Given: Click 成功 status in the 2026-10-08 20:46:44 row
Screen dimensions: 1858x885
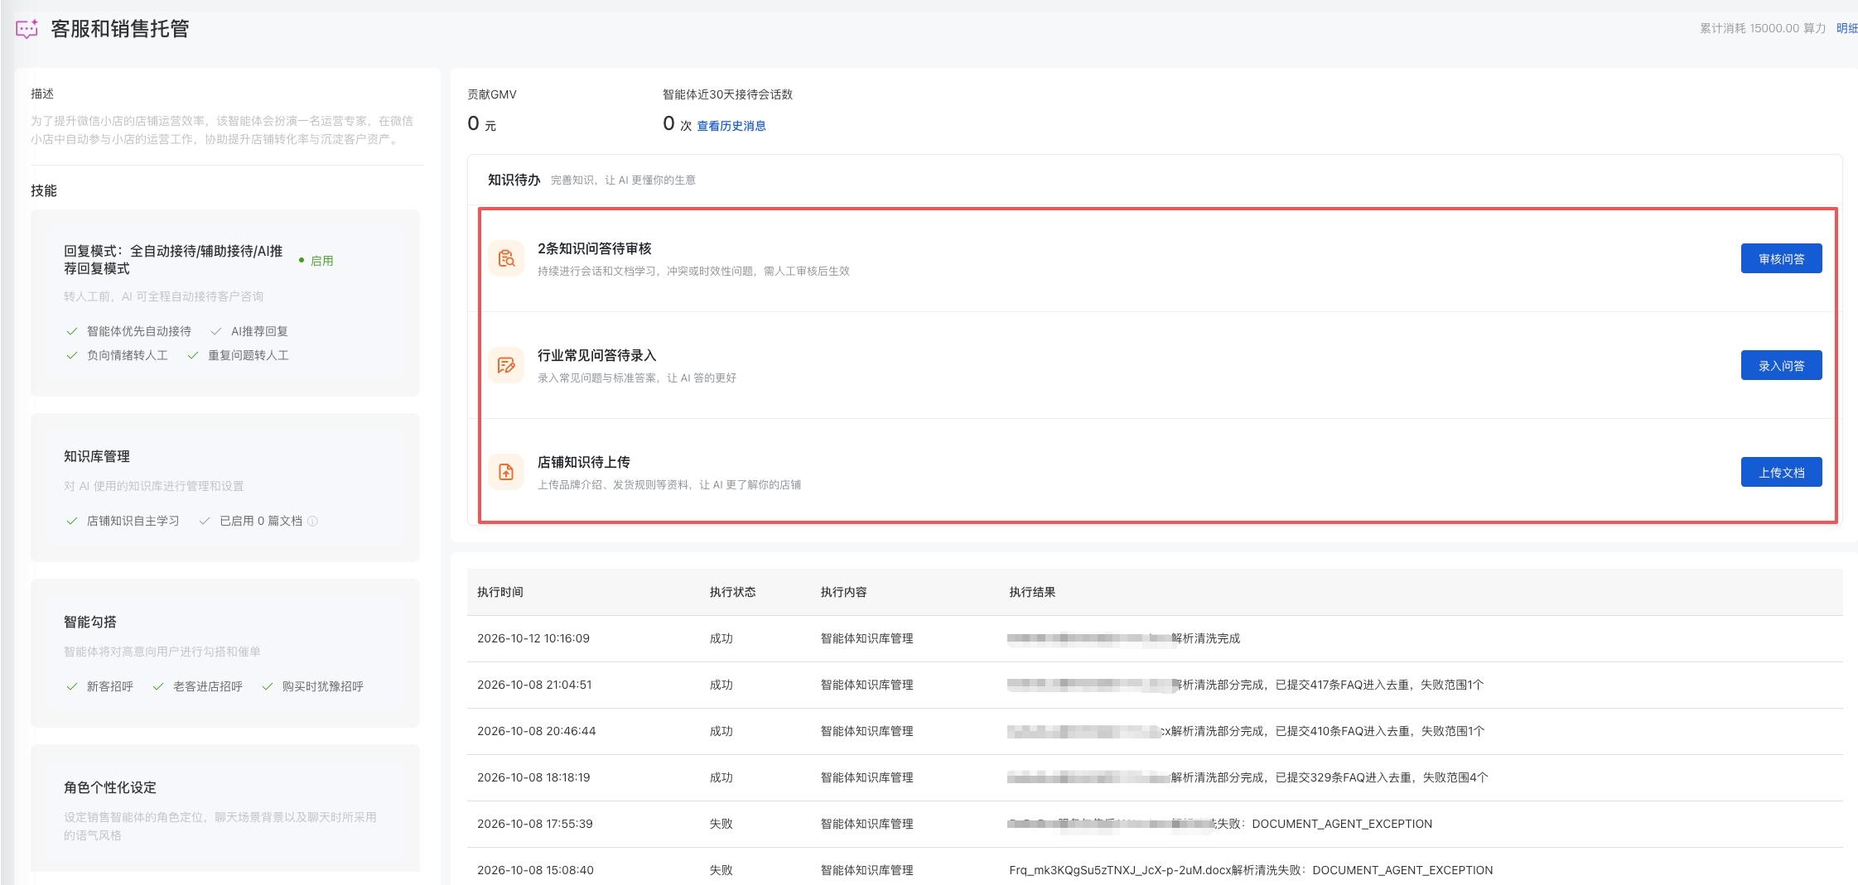Looking at the screenshot, I should point(721,731).
